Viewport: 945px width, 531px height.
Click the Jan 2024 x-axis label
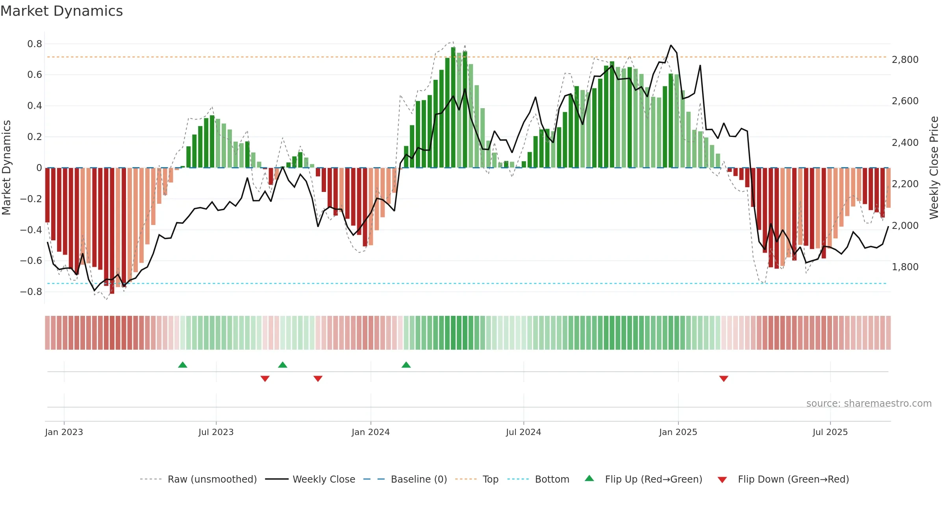[371, 432]
